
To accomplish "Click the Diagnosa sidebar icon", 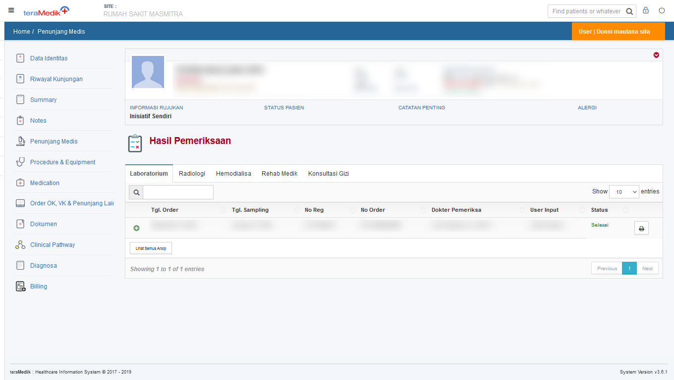I will [x=20, y=266].
